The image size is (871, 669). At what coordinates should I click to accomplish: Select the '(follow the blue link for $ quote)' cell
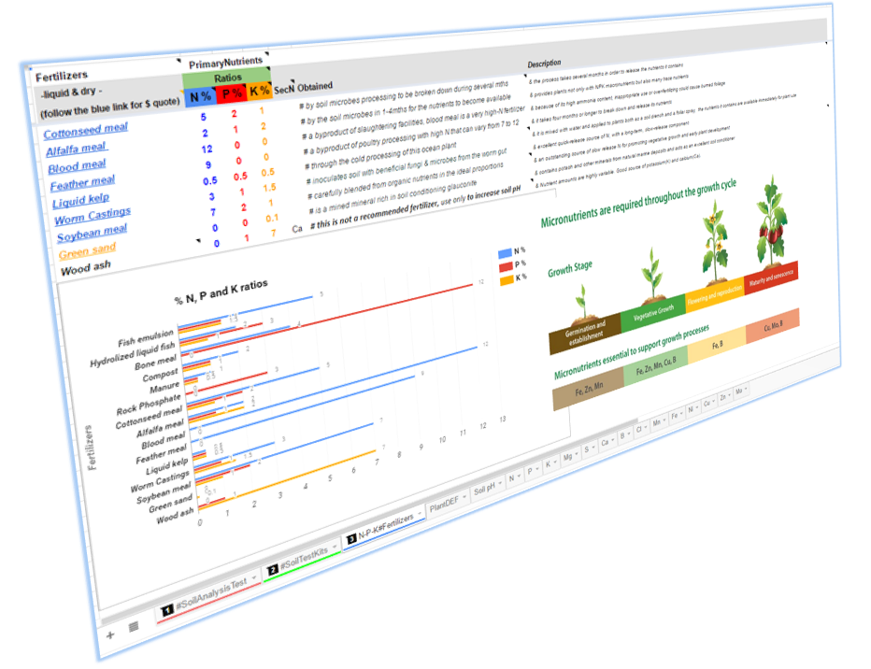110,108
